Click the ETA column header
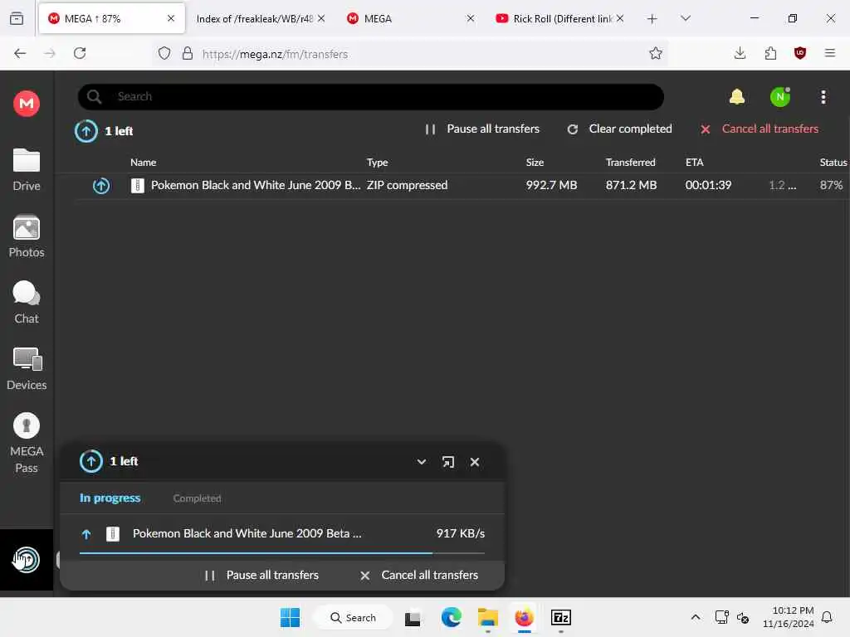This screenshot has height=637, width=850. [x=695, y=163]
